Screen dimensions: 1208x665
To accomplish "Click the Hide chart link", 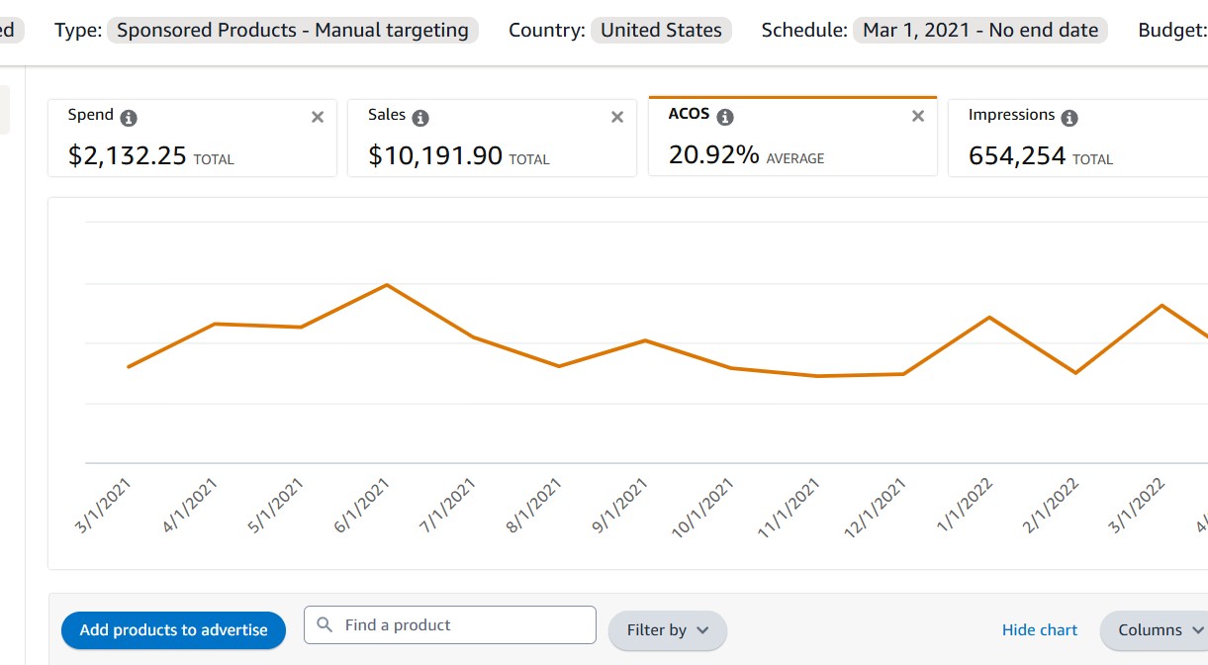I will [1040, 630].
